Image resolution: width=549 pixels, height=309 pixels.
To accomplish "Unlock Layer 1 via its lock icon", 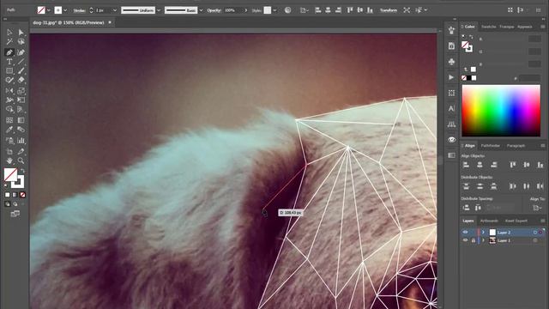I will (x=473, y=240).
